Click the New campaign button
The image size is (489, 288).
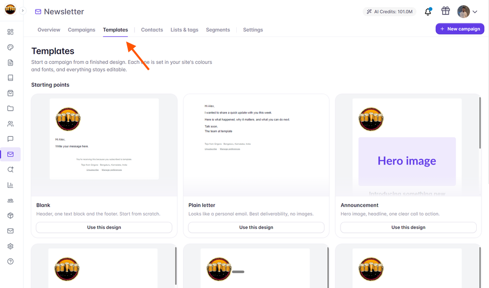[460, 29]
